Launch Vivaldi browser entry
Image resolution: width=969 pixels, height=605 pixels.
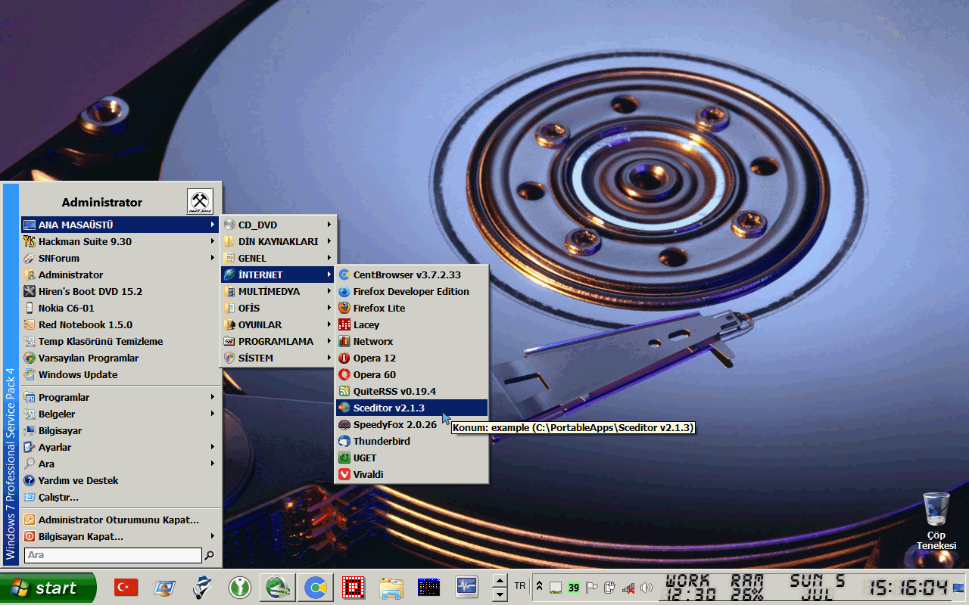(412, 474)
